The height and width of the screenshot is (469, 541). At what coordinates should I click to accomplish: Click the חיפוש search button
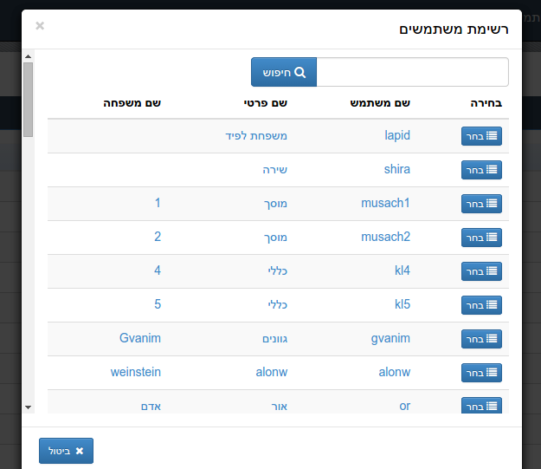click(x=284, y=72)
